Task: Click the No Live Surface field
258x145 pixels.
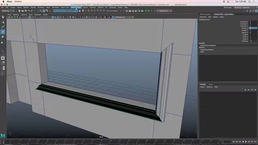Action: 112,11
